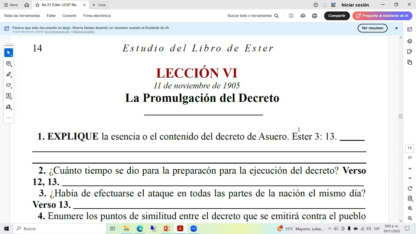
Task: Choose the selection arrow tool
Action: click(x=9, y=53)
